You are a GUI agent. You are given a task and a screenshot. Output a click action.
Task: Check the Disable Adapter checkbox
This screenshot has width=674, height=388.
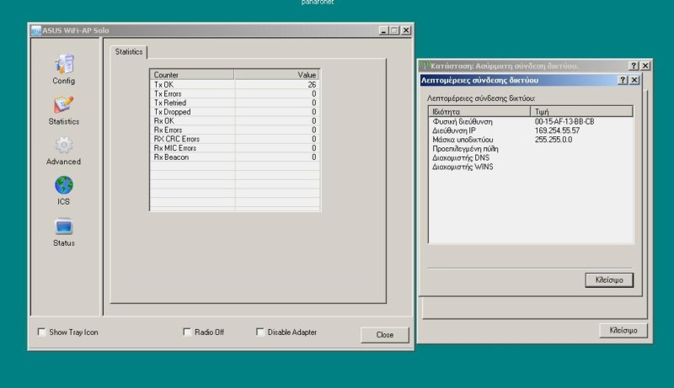(x=260, y=332)
